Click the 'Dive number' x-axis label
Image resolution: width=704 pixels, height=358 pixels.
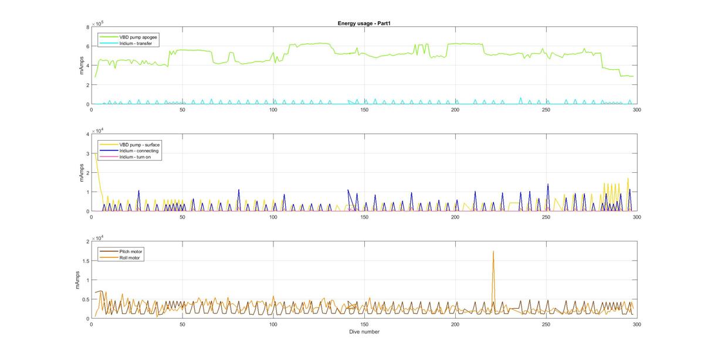[364, 332]
